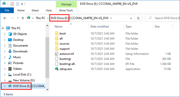Click the Properties quick access icon

(12, 4)
